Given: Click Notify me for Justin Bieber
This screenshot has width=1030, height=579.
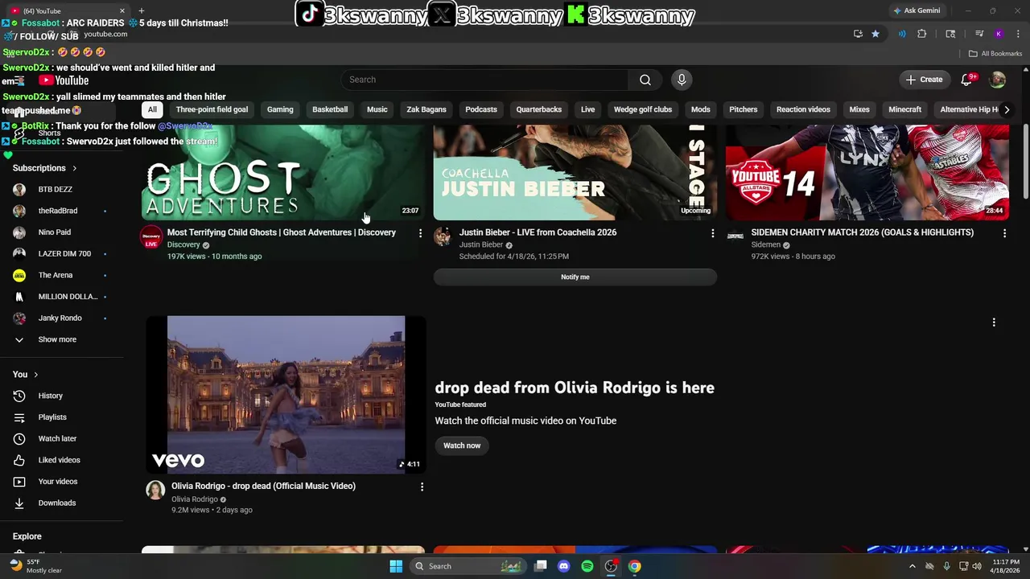Looking at the screenshot, I should tap(575, 277).
